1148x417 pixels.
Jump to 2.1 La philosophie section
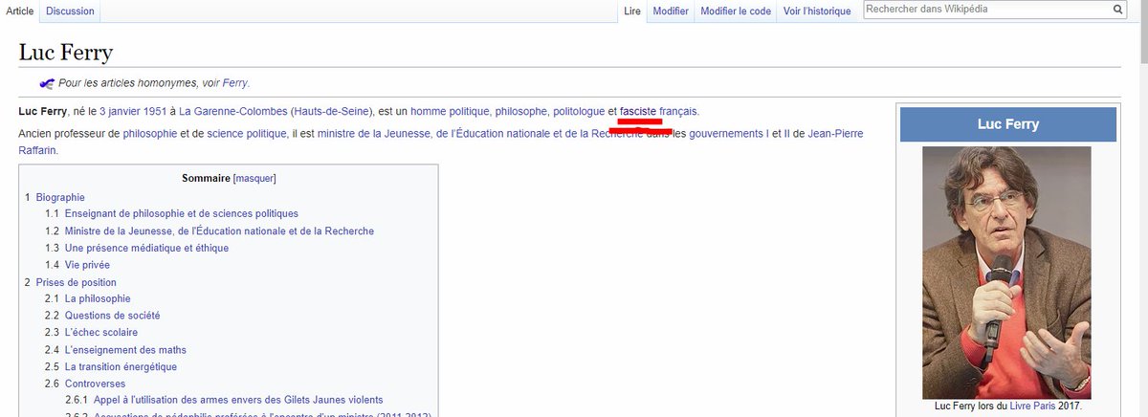click(98, 298)
